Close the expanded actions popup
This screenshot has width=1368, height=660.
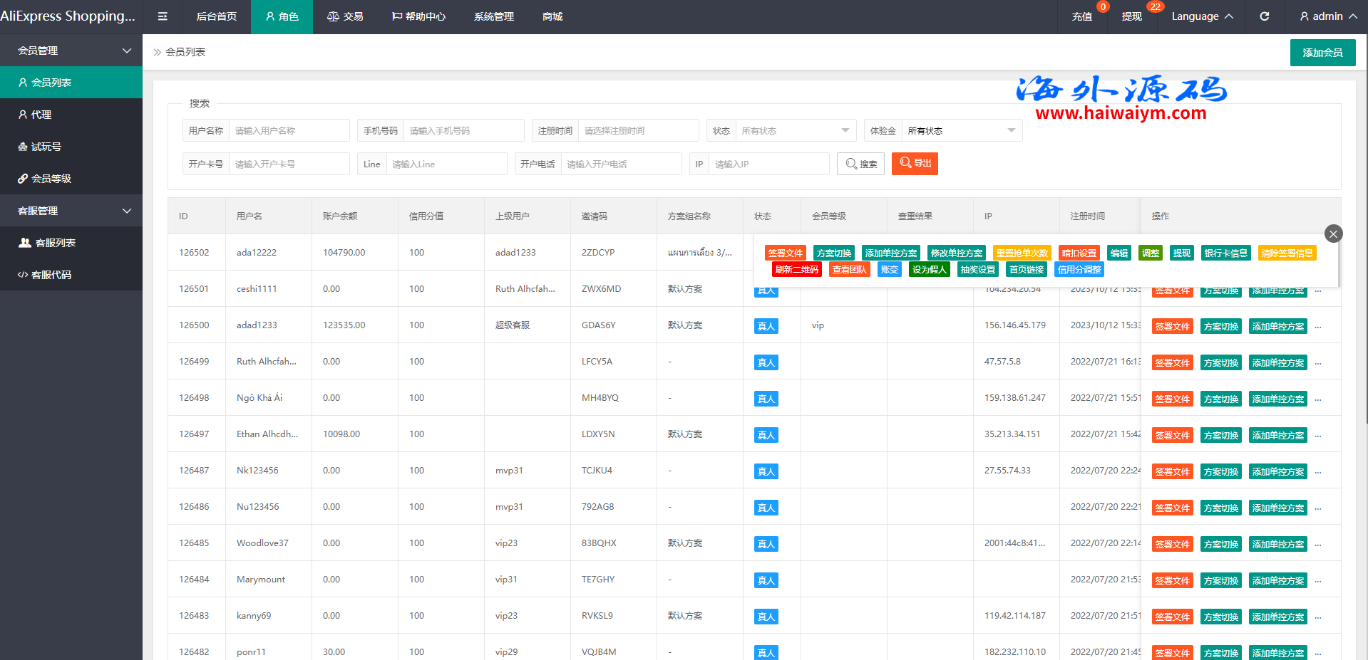click(x=1333, y=234)
